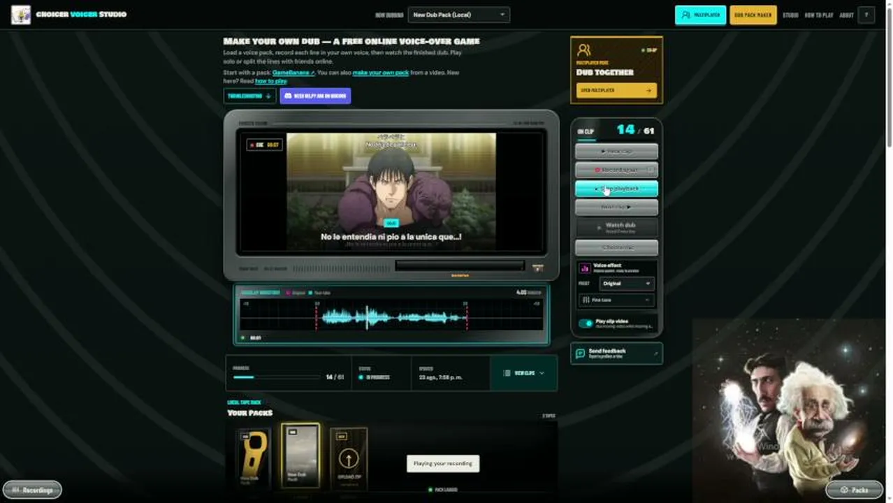The height and width of the screenshot is (503, 893).
Task: Click the Recordings pill button
Action: click(32, 490)
